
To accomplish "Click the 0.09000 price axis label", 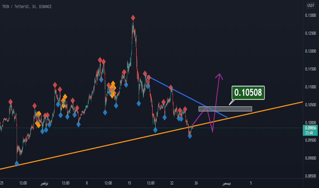I will click(310, 158).
